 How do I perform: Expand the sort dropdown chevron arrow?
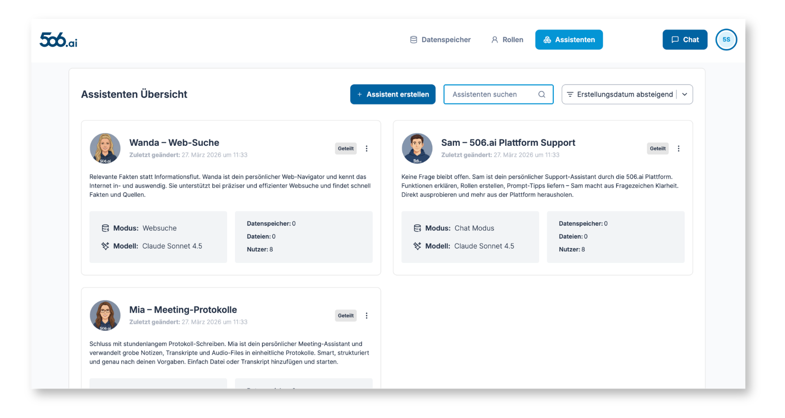(685, 94)
